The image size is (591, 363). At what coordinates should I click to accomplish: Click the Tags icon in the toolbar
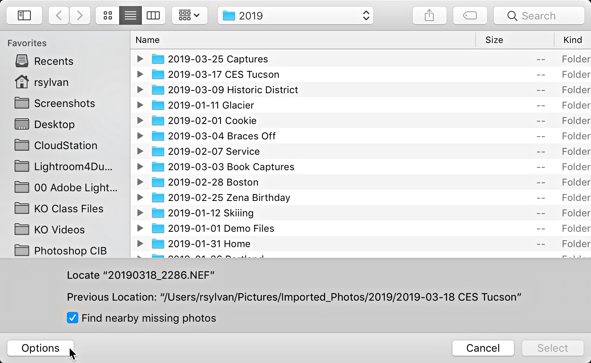coord(470,15)
